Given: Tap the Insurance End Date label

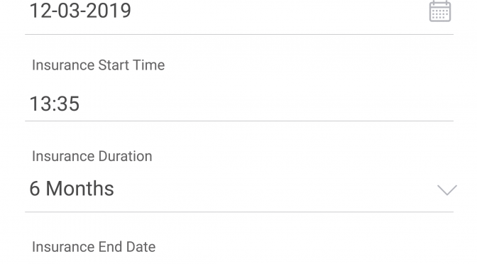Looking at the screenshot, I should point(94,247).
